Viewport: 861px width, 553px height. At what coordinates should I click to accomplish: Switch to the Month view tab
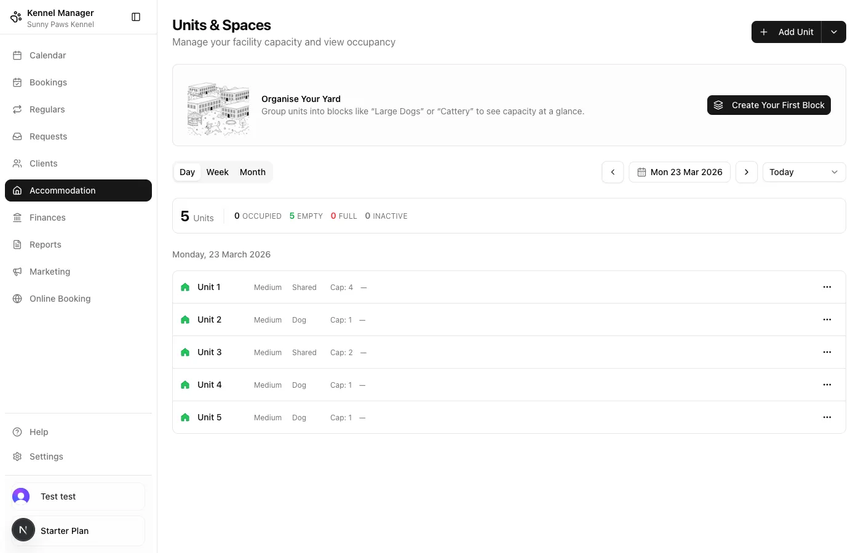[x=253, y=172]
